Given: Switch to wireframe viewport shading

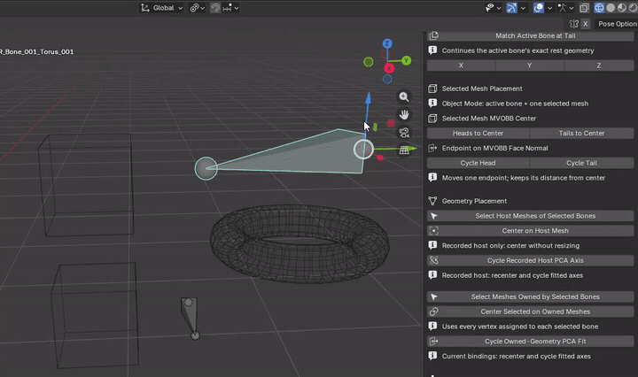Looking at the screenshot, I should pos(599,8).
